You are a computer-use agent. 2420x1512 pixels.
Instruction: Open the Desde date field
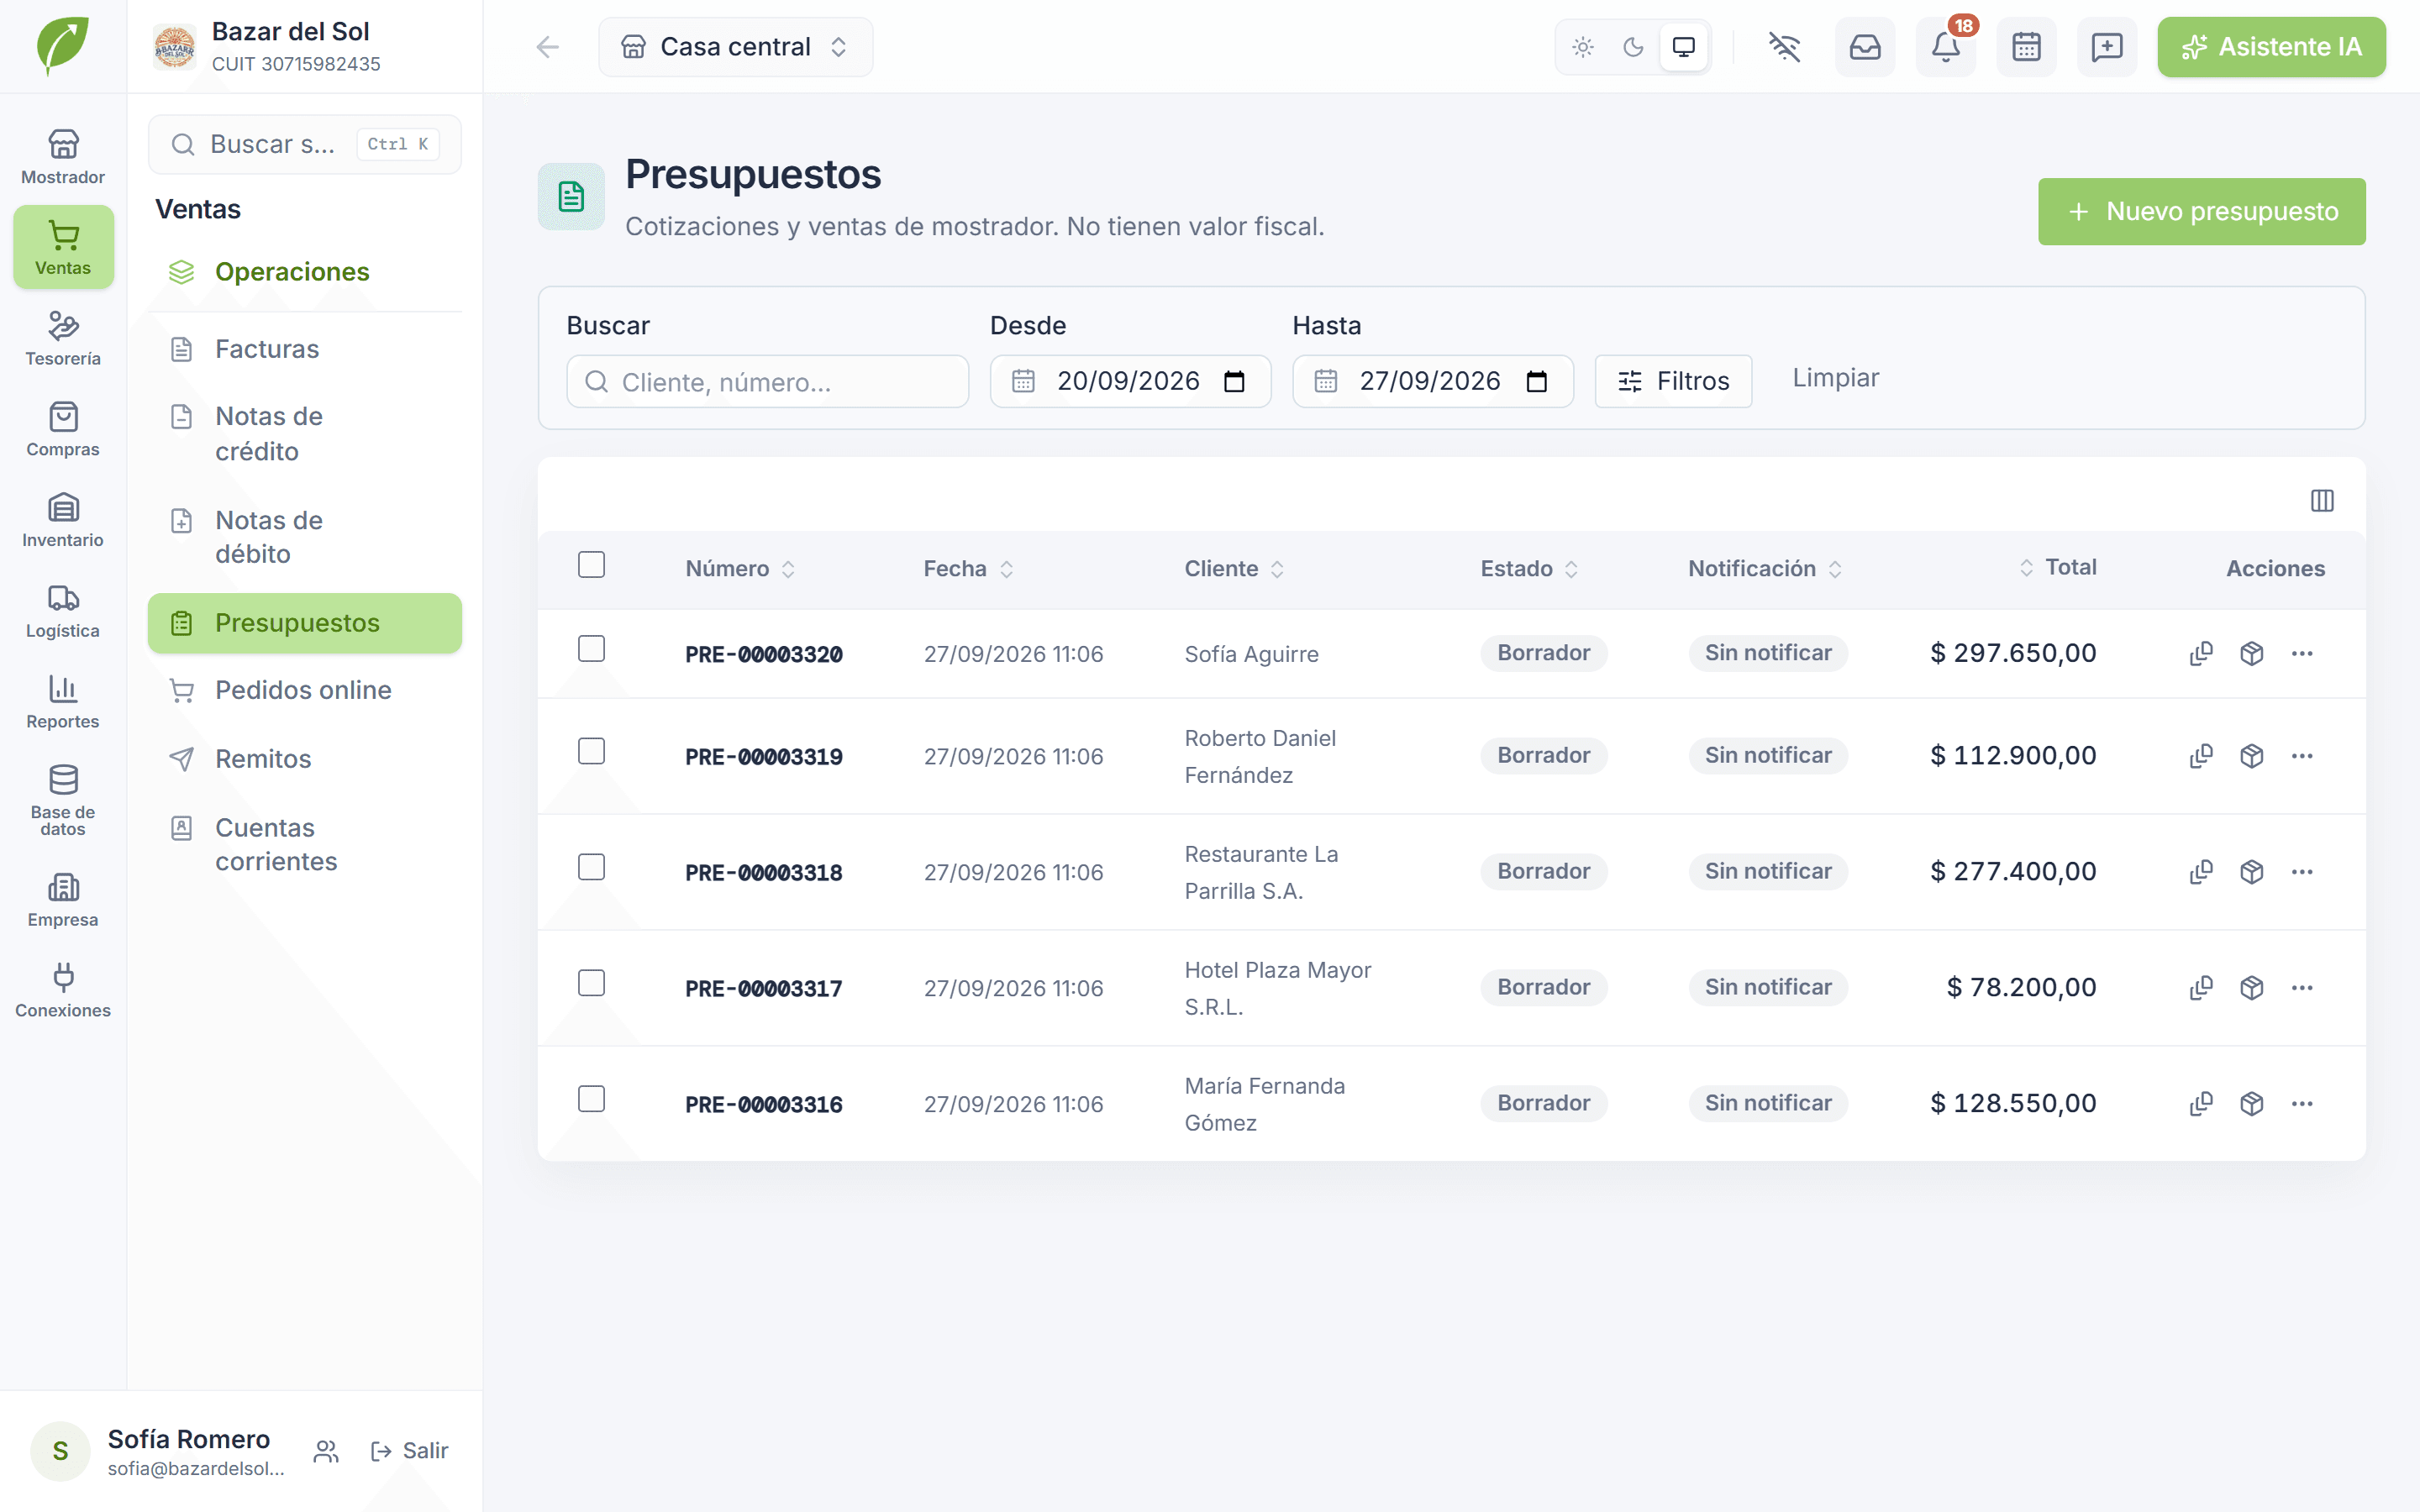pos(1130,381)
